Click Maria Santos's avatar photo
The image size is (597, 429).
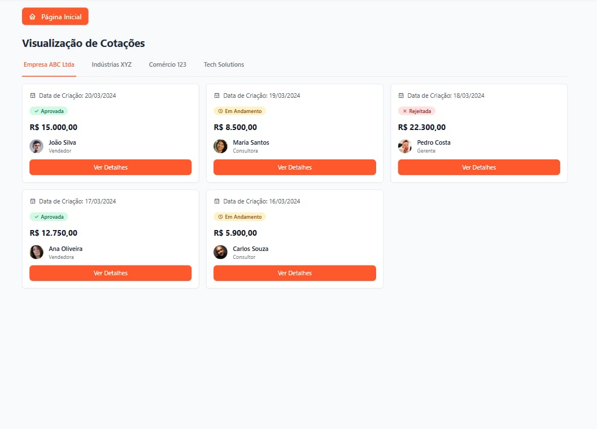click(220, 146)
